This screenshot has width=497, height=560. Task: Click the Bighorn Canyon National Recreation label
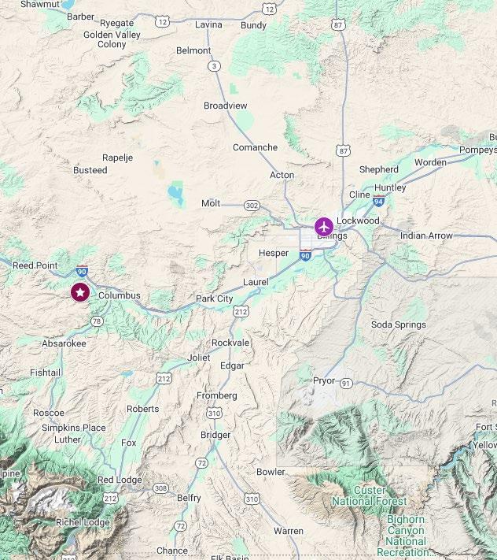tap(406, 536)
